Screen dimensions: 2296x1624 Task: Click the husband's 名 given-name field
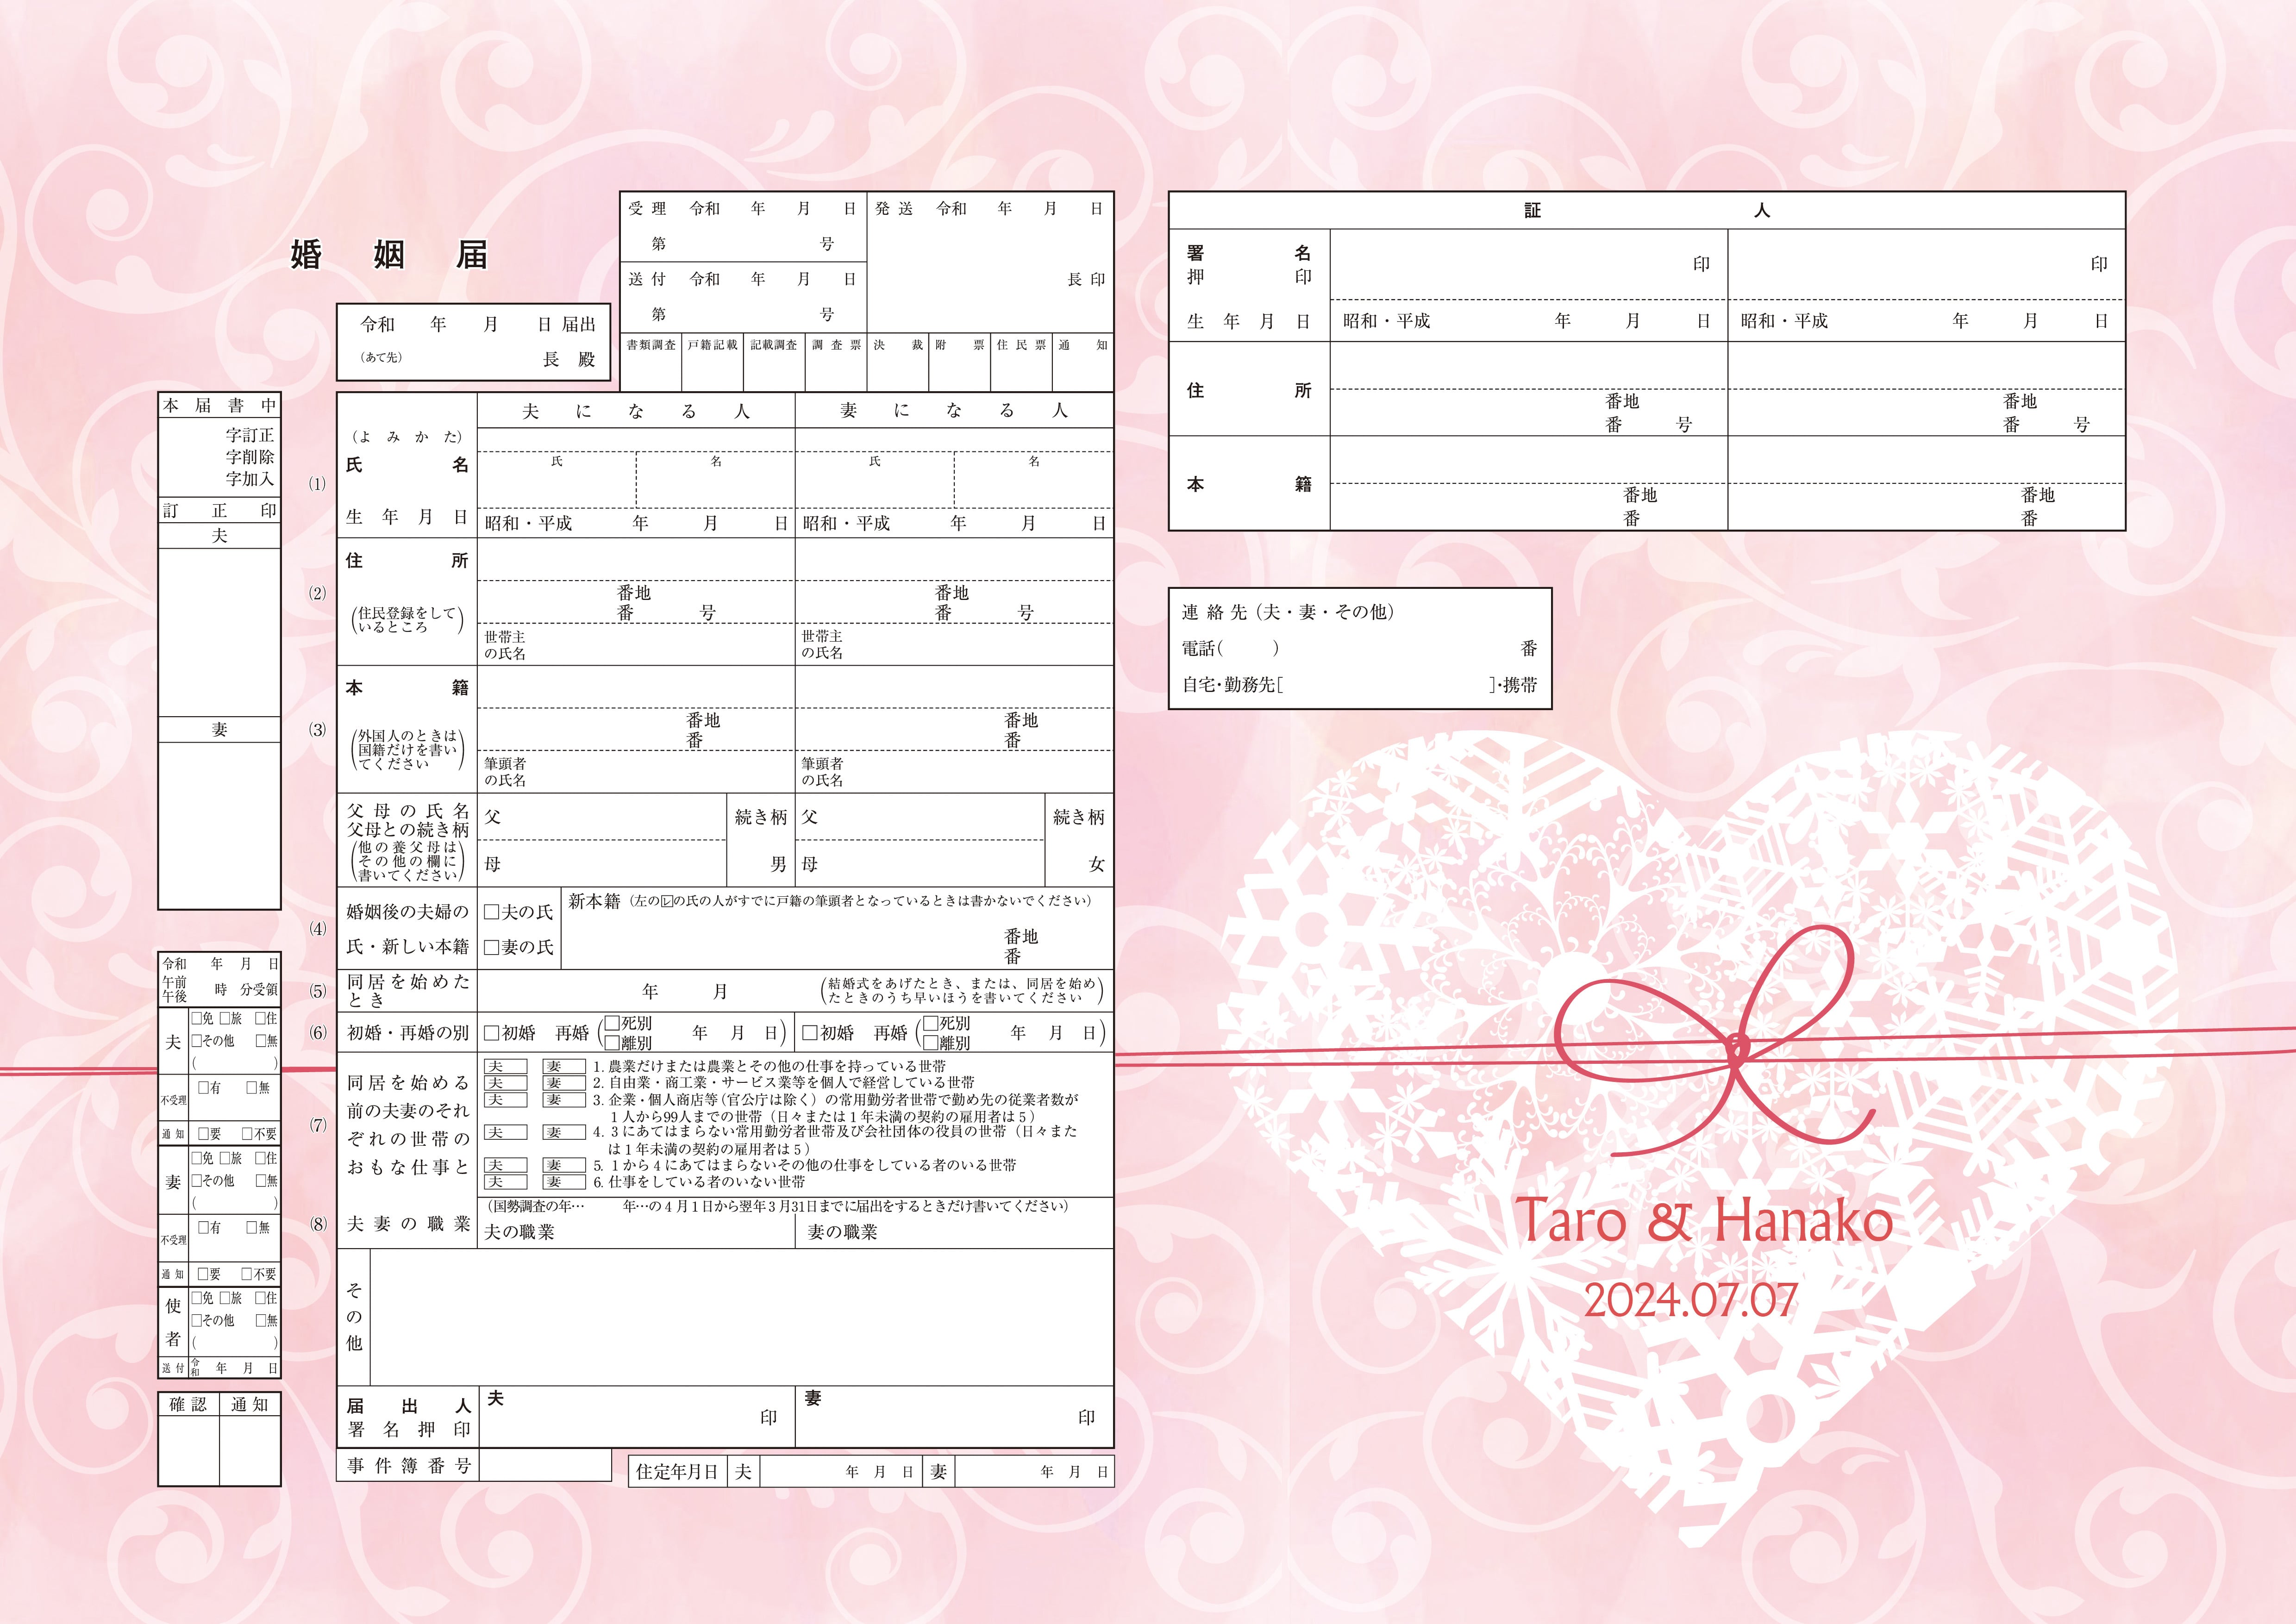[x=716, y=480]
